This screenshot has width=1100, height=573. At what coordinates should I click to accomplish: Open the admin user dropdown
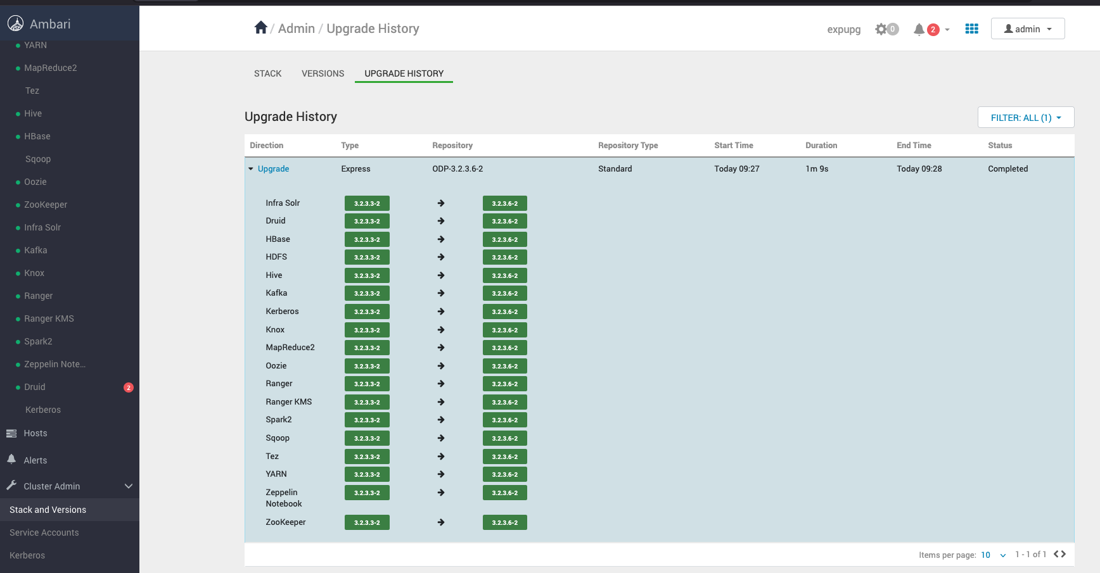[1028, 28]
